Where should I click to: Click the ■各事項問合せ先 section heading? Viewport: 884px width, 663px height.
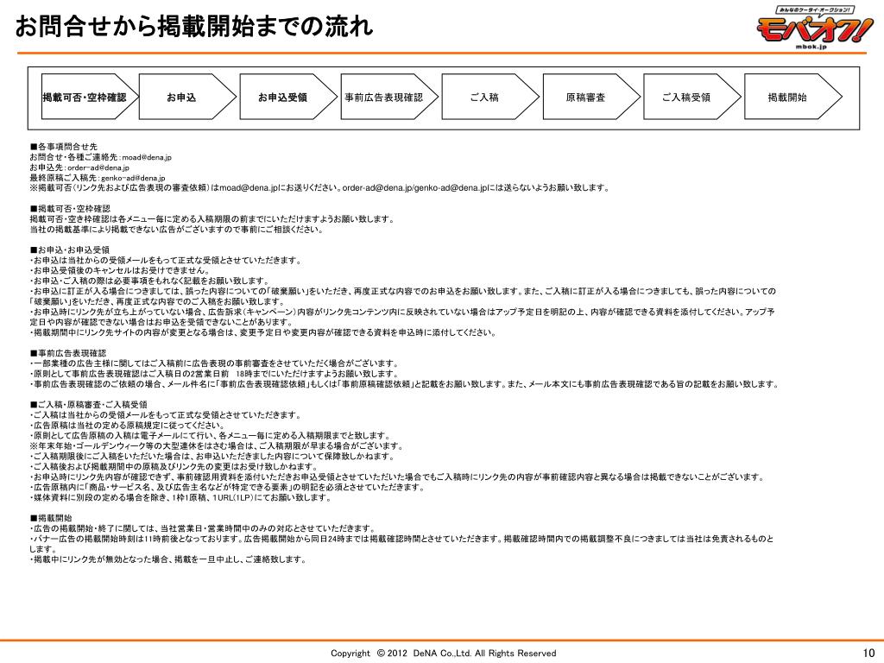click(64, 147)
